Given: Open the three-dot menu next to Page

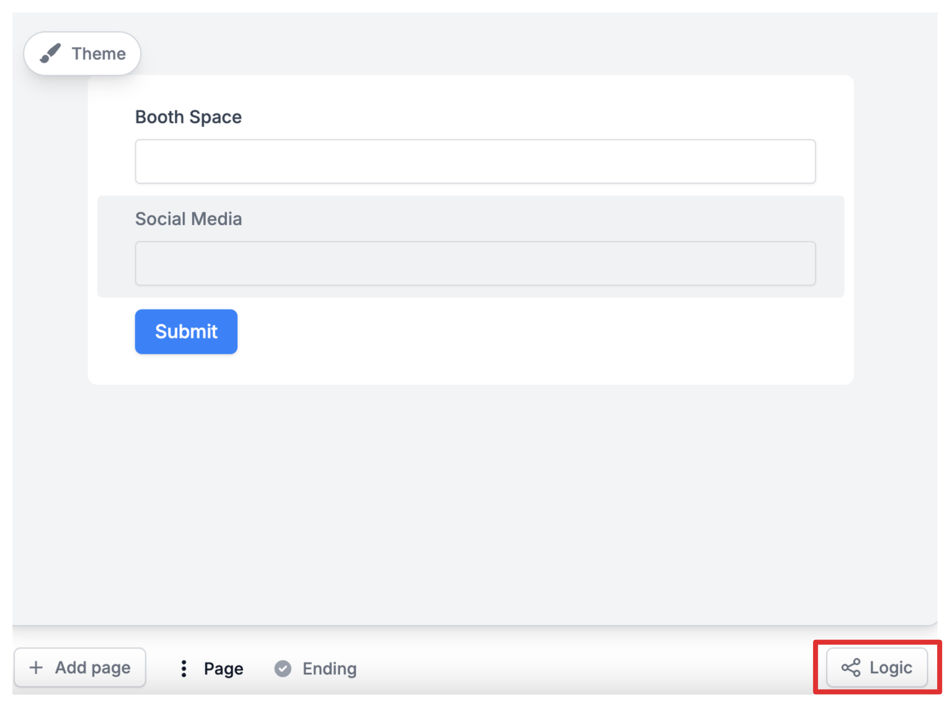Looking at the screenshot, I should [184, 668].
